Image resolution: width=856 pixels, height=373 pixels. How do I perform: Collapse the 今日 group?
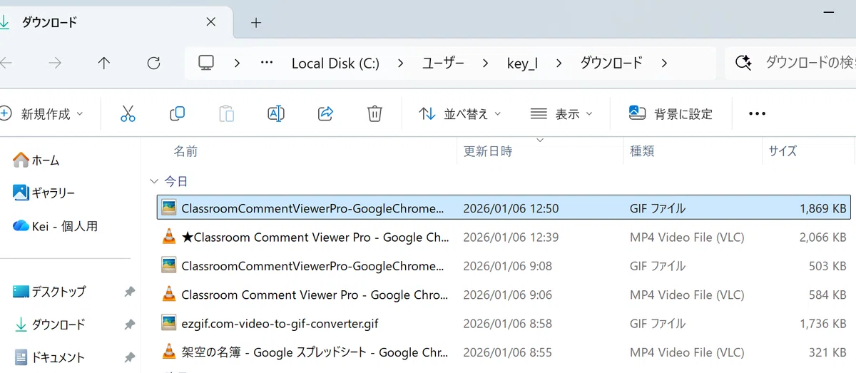[154, 182]
